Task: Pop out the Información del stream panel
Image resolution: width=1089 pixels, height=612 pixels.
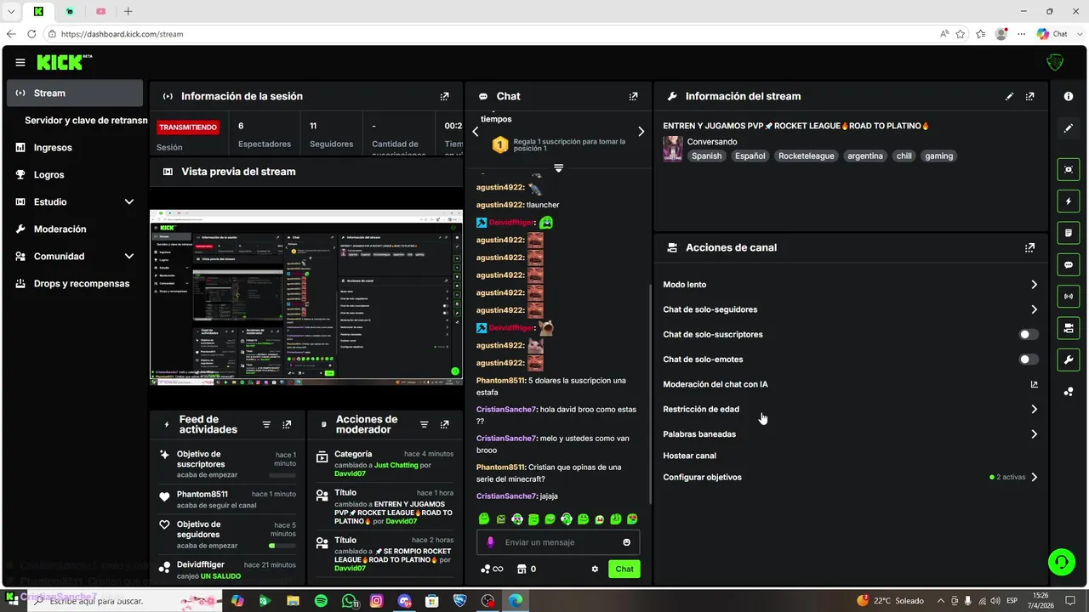Action: pyautogui.click(x=1030, y=97)
